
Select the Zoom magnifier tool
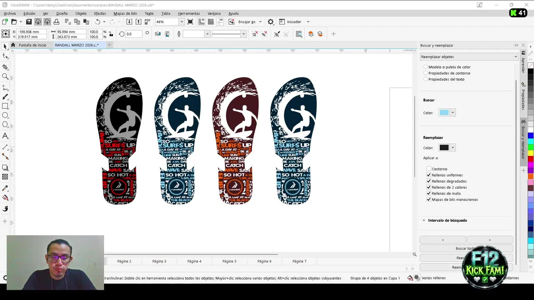coord(5,76)
